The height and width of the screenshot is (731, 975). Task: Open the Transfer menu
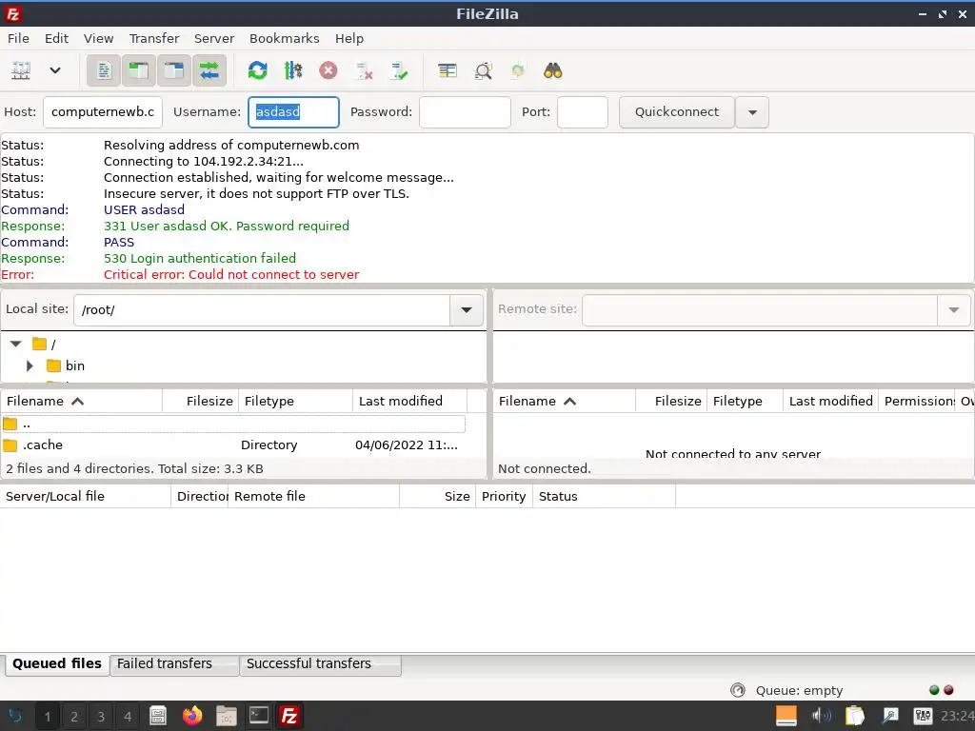[153, 38]
